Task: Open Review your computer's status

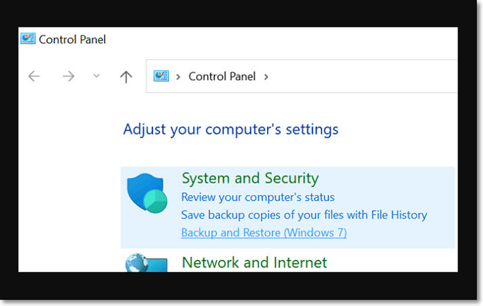Action: [257, 197]
